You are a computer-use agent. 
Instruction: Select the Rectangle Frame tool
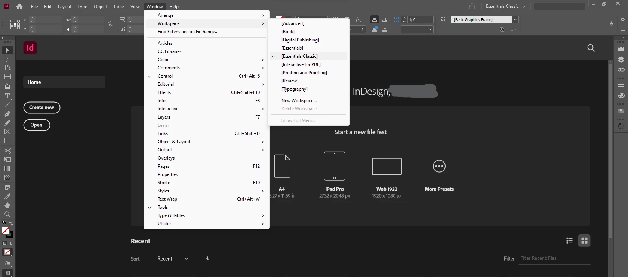point(7,132)
